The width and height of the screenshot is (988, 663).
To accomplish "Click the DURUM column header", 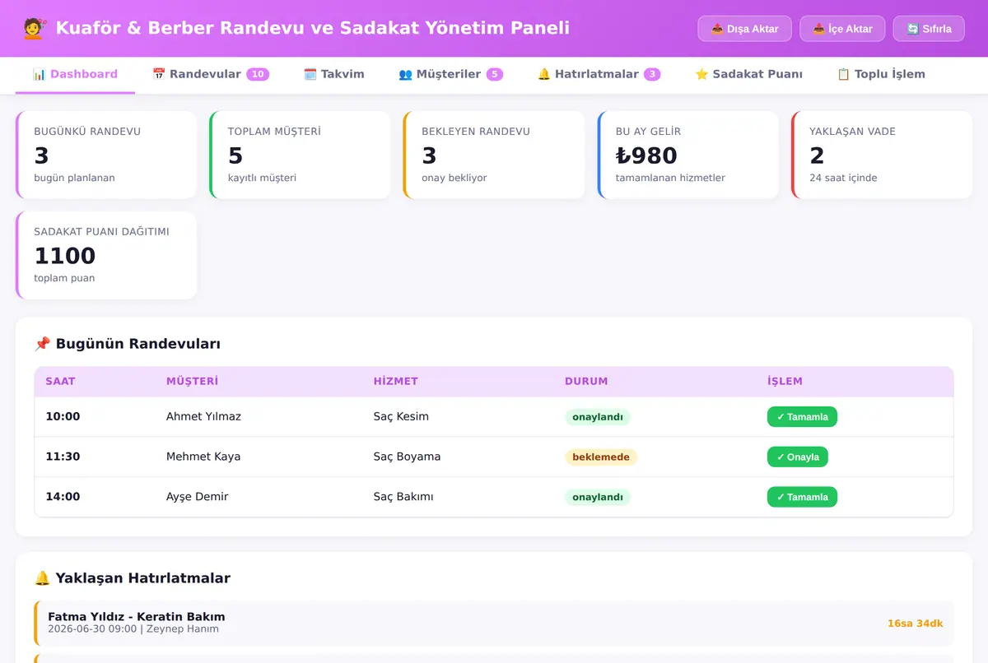I will coord(586,382).
